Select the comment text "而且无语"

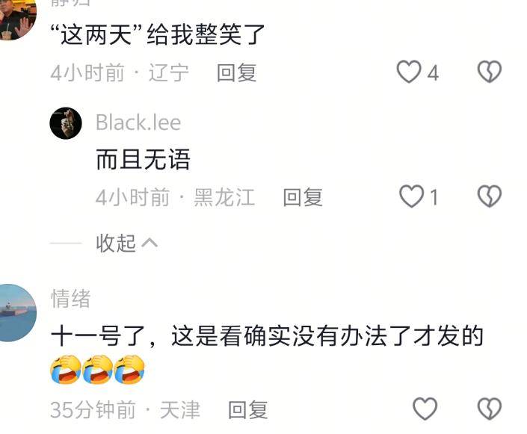143,159
